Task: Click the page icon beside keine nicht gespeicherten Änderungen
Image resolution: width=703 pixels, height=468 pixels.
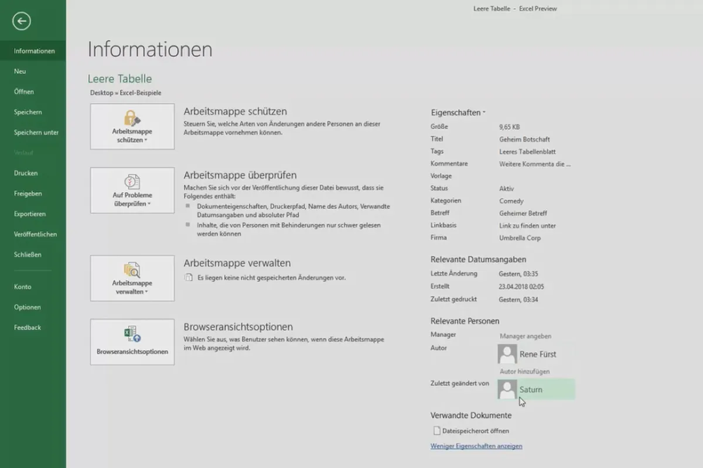Action: 188,277
